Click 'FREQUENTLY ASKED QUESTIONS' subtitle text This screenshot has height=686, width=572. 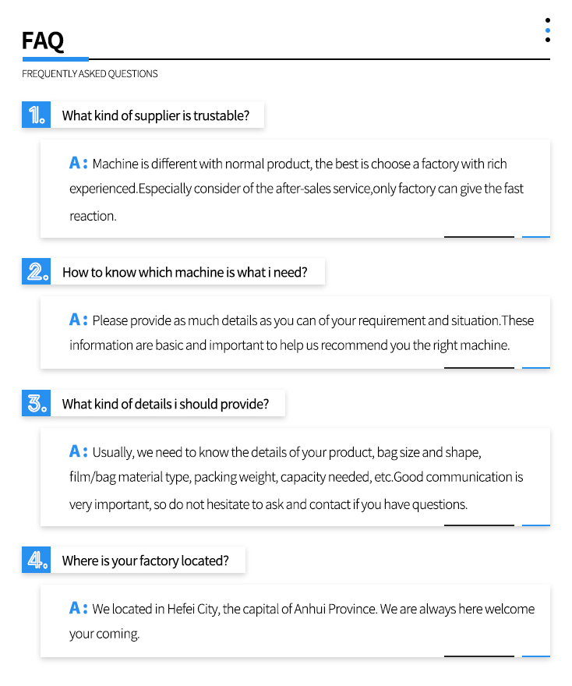(x=90, y=73)
